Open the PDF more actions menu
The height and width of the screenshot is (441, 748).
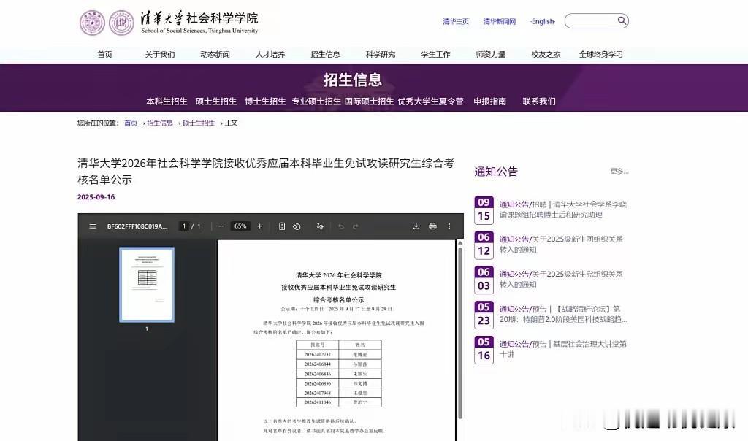tap(449, 226)
